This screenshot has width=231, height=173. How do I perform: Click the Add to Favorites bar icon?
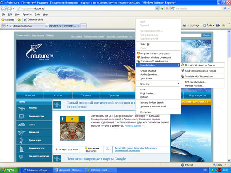[19, 20]
